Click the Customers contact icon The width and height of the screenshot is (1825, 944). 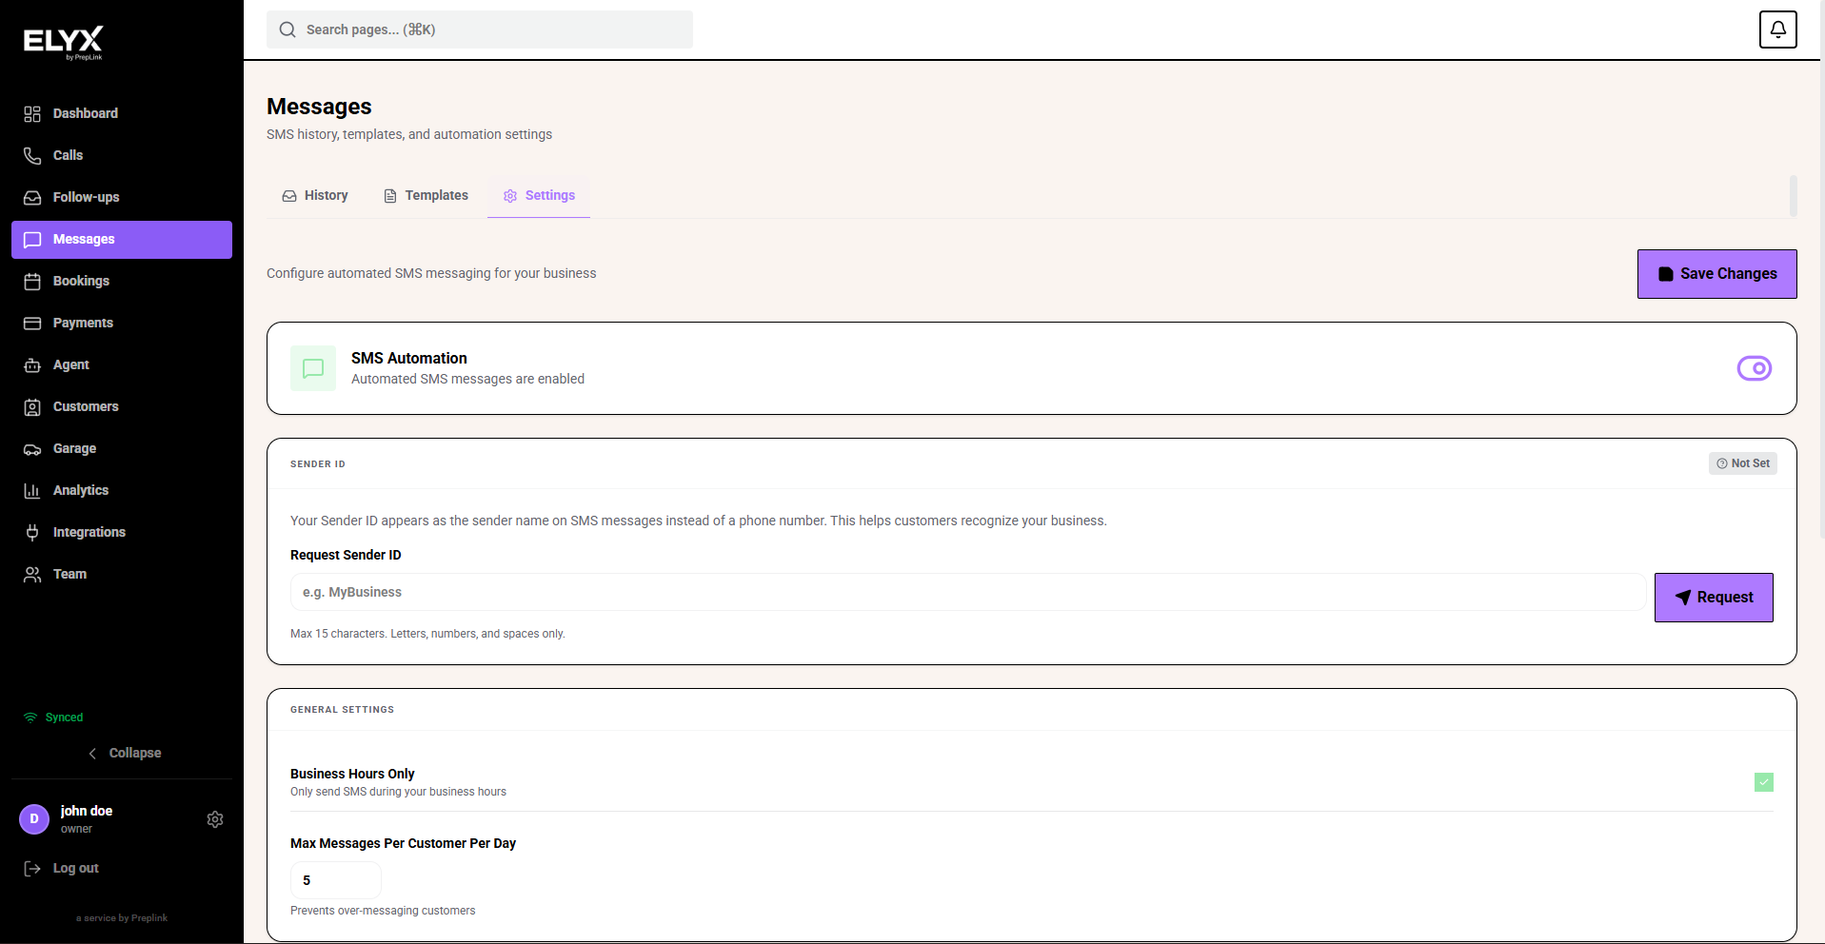coord(32,407)
